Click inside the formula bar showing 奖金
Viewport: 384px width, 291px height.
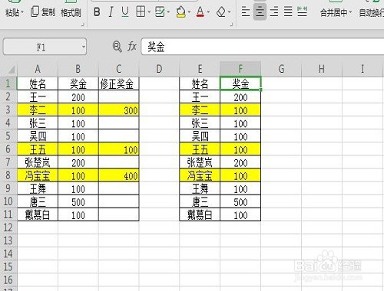[263, 47]
